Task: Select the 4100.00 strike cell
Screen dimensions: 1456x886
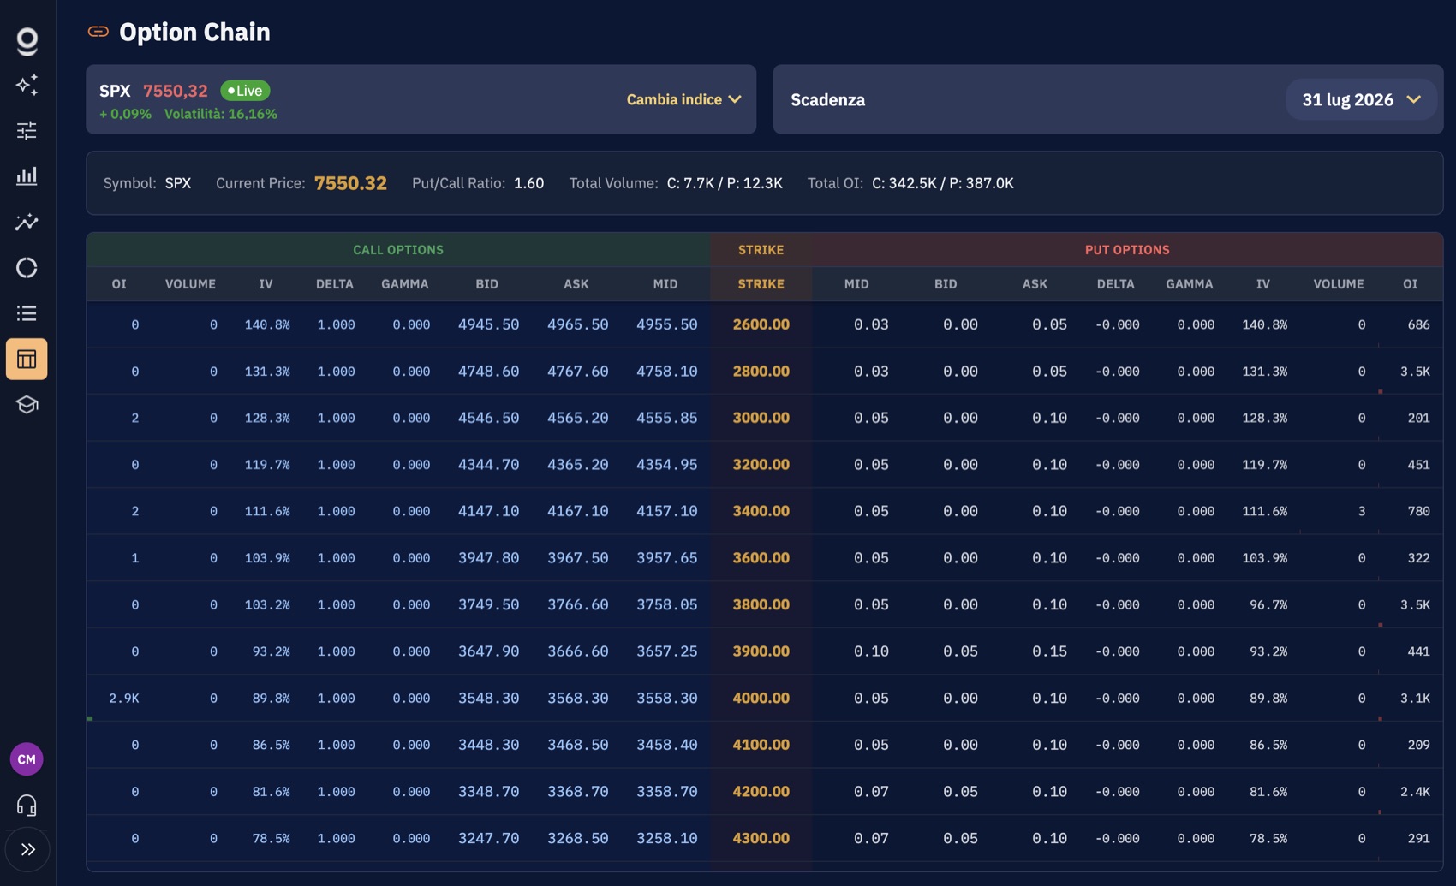Action: pos(761,745)
